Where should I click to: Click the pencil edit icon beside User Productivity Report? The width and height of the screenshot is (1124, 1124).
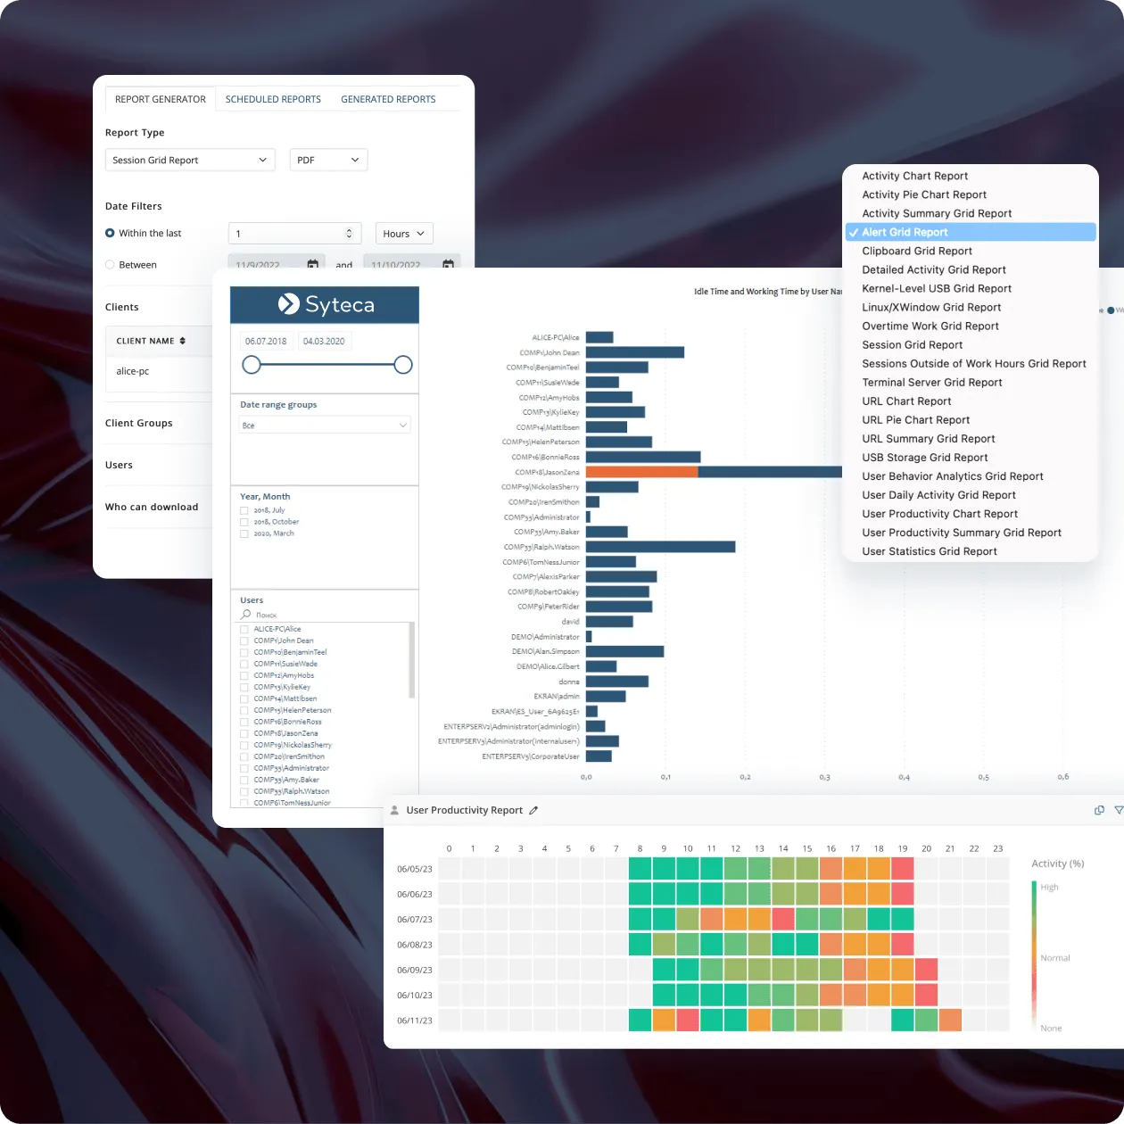[533, 810]
